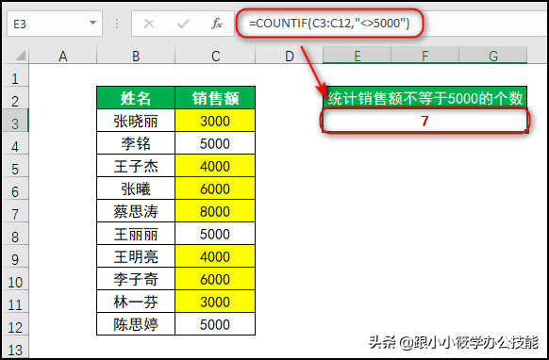Select column E header
The width and height of the screenshot is (549, 360).
point(357,56)
